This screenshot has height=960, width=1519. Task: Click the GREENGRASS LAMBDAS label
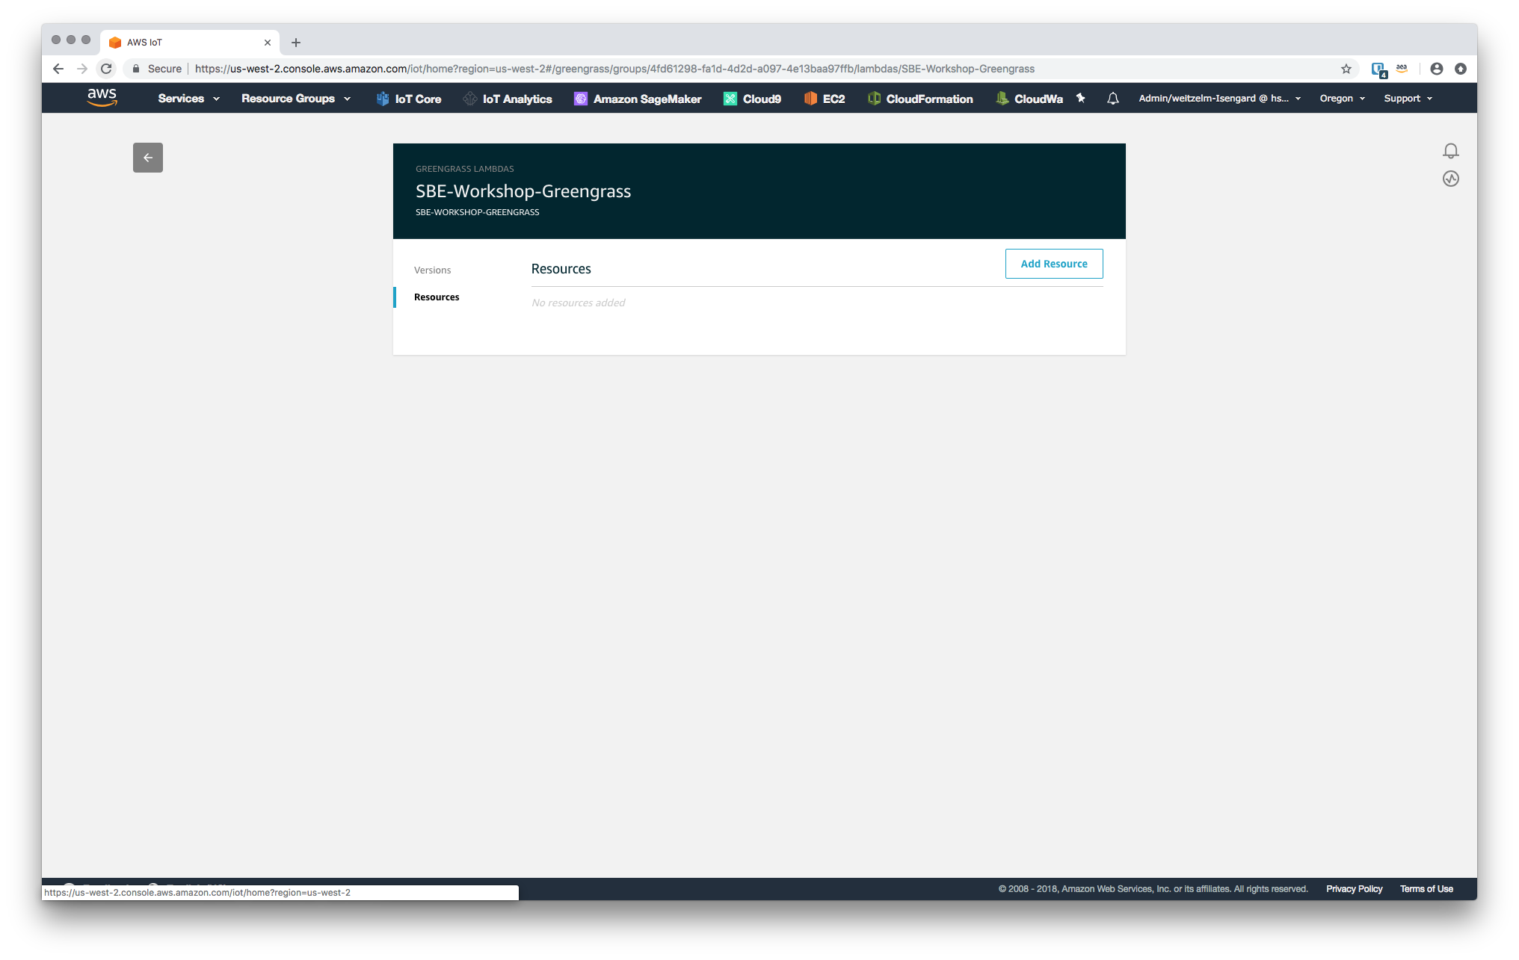click(465, 169)
